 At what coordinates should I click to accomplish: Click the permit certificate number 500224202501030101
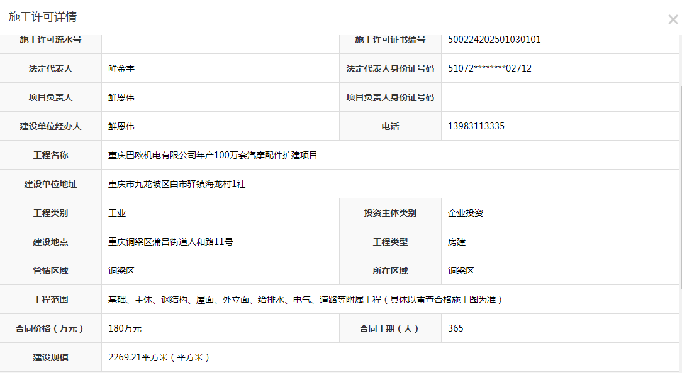pos(494,40)
